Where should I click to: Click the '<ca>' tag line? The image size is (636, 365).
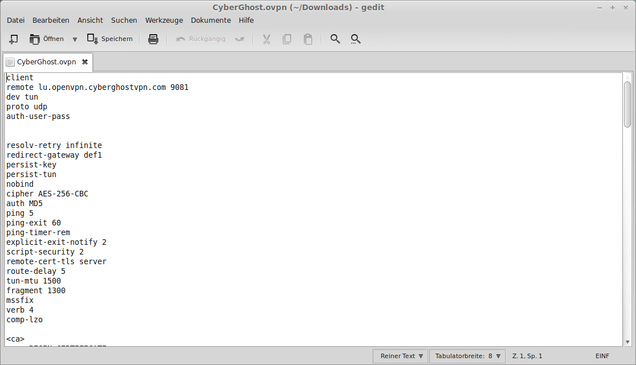pos(15,339)
